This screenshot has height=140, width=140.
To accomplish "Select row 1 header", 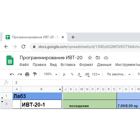I will pos(6,96).
